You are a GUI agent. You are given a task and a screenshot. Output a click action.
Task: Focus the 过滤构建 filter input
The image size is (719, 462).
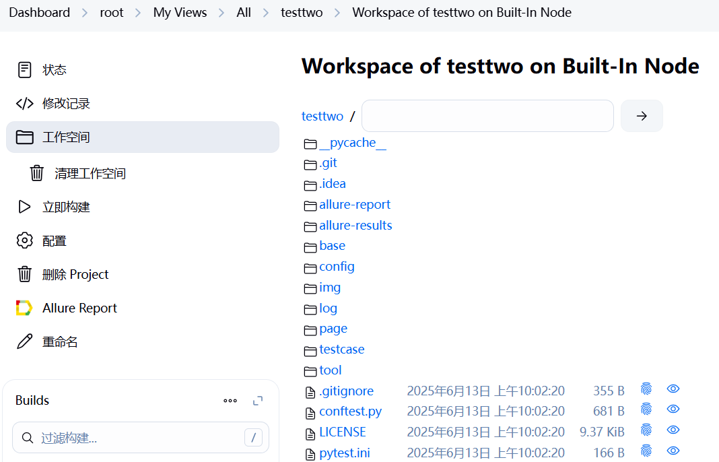click(140, 438)
